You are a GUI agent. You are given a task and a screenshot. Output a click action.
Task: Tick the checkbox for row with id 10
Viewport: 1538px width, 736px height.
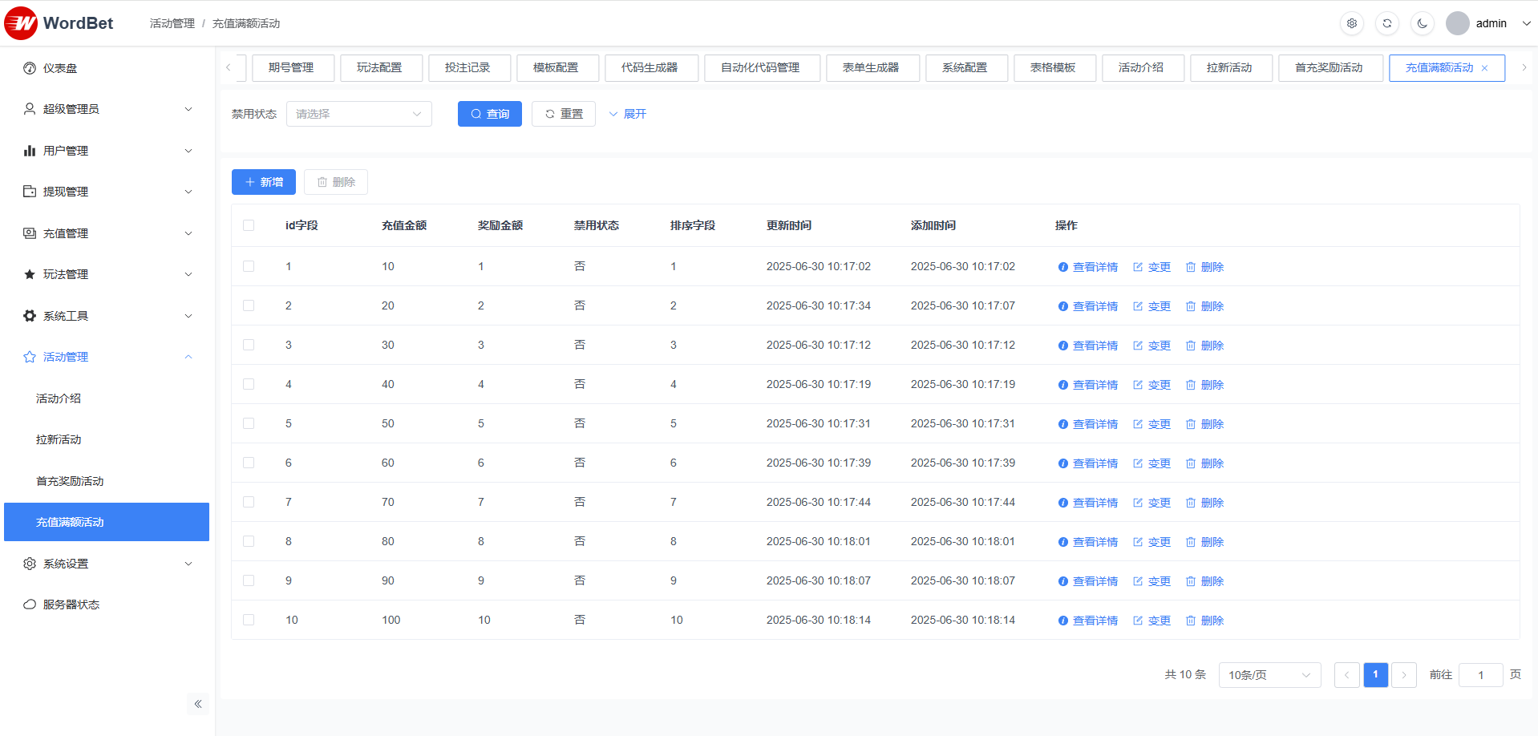[249, 620]
